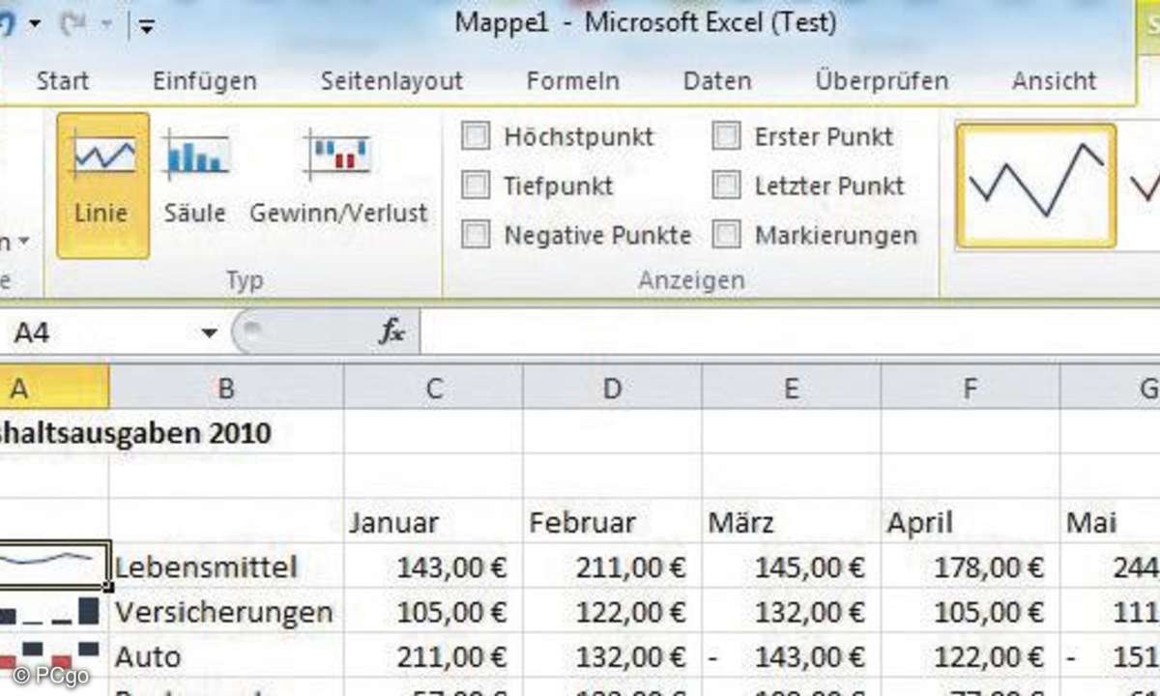The width and height of the screenshot is (1160, 696).
Task: Select column C header
Action: point(433,389)
